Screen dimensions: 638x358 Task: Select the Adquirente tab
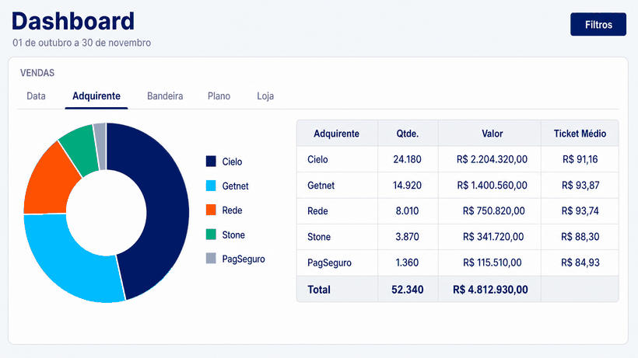pos(96,96)
